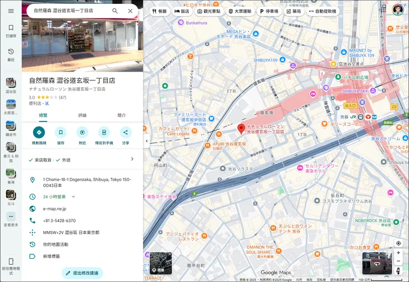Click the AFURI 渋谷道玄坂 restaurant marker
Viewport: 409px width, 282px height.
(x=207, y=145)
